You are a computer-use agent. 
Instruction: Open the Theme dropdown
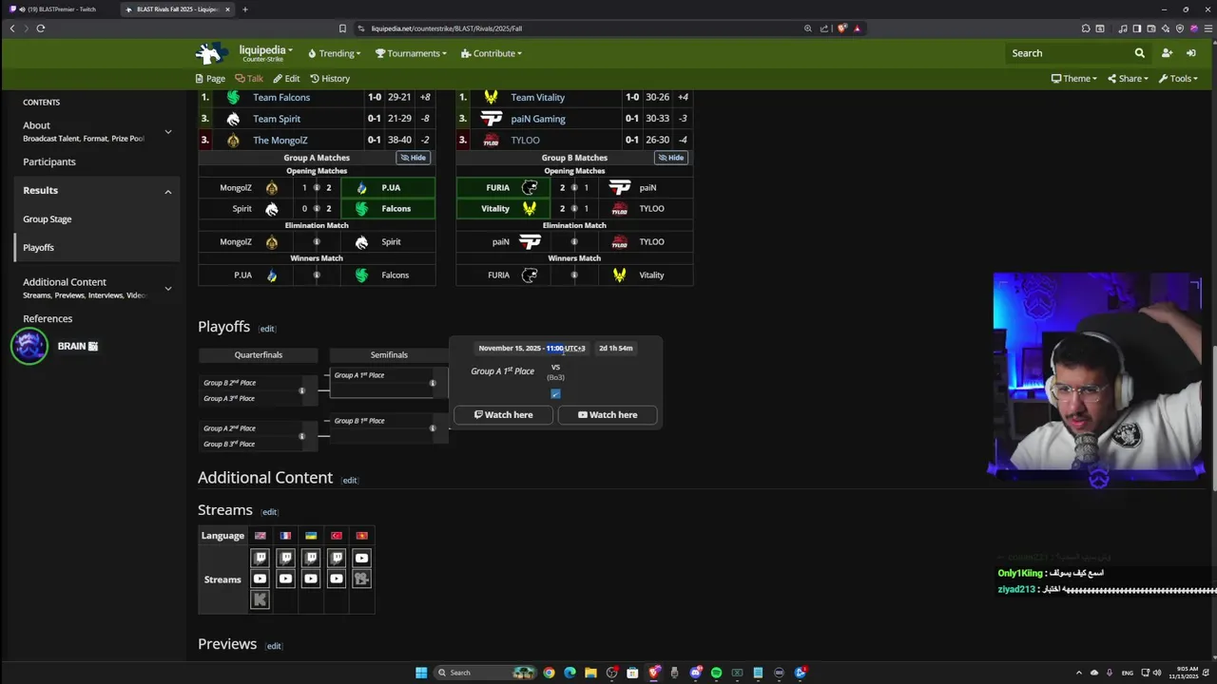1074,79
